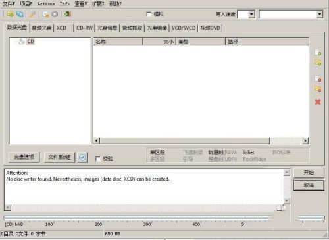This screenshot has width=329, height=240.
Task: Click the 开始 start button
Action: 309,173
